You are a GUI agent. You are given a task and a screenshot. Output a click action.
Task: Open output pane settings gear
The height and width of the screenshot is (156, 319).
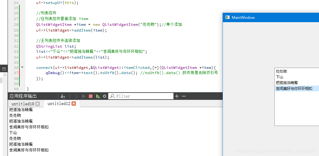tap(105, 96)
